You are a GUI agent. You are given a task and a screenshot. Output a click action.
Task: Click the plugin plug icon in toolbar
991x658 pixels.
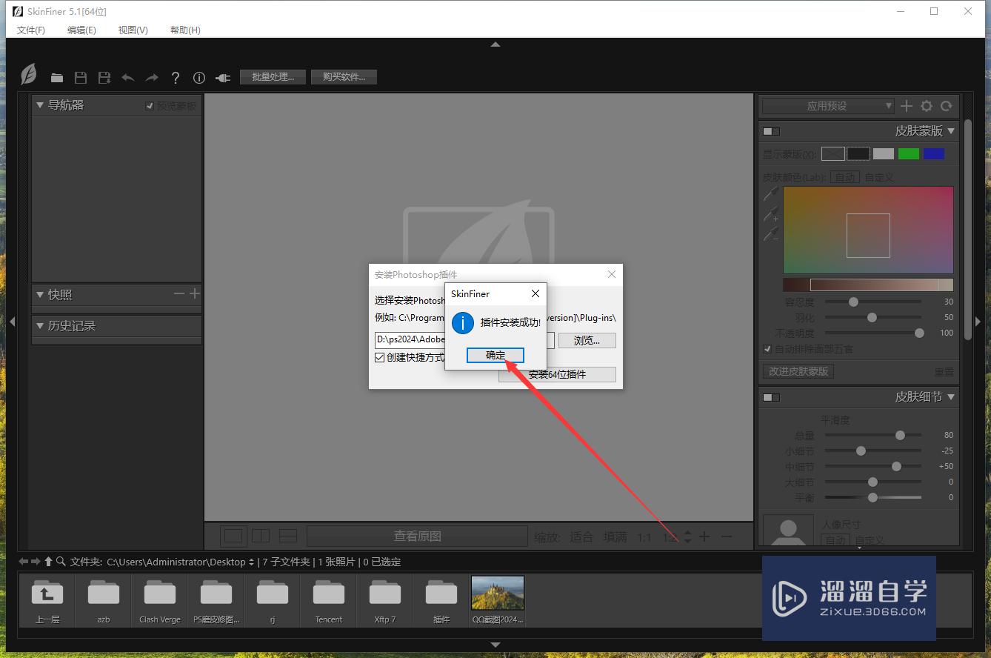(x=223, y=77)
